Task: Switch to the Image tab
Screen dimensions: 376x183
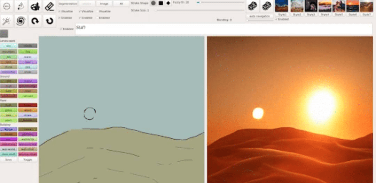Action: point(104,3)
